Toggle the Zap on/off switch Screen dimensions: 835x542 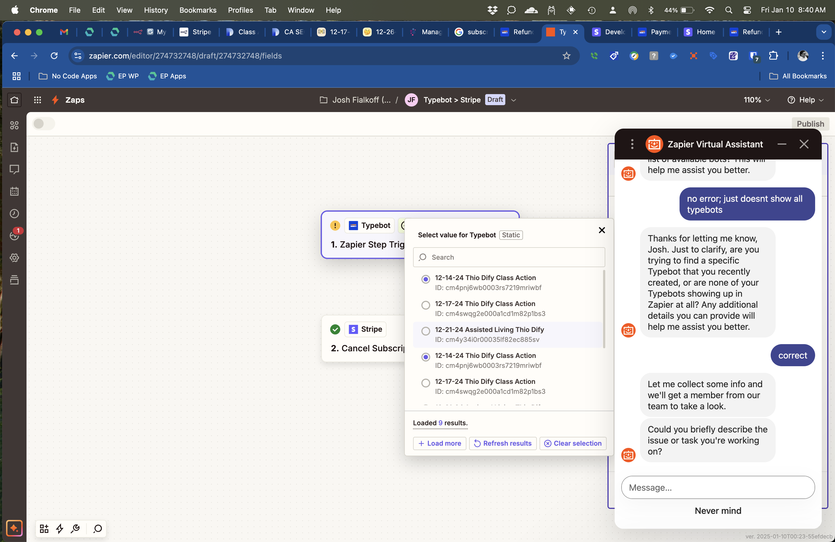click(x=44, y=124)
